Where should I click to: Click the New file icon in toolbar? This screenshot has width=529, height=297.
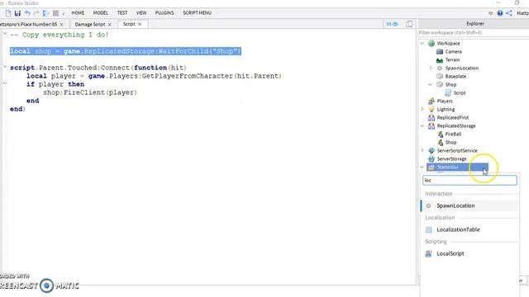point(8,13)
